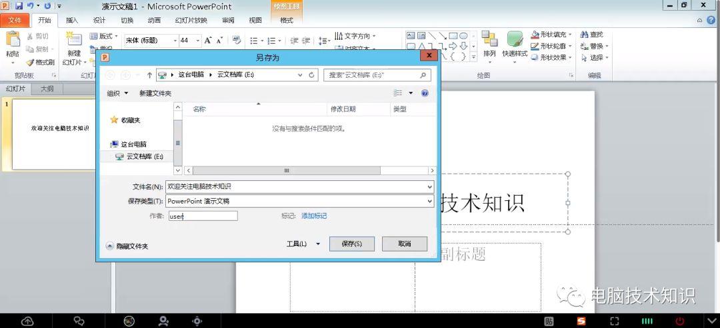Expand the Shape Effects (形状效果) dropdown
The width and height of the screenshot is (720, 328).
(570, 58)
